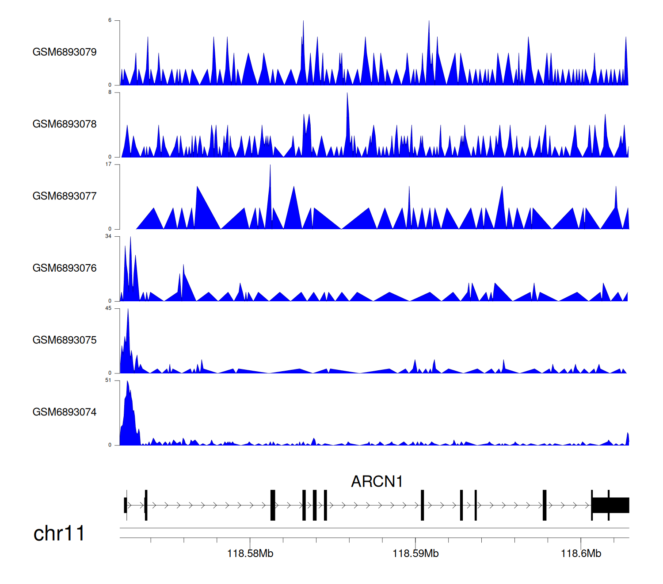
Task: Select the 118.59Mb axis tick label
Action: 415,553
